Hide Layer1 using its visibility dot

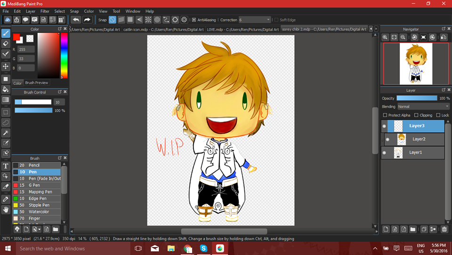(x=384, y=153)
